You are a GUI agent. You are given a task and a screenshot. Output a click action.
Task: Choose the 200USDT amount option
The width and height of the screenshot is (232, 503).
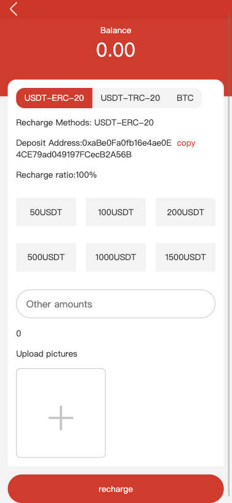coord(185,212)
